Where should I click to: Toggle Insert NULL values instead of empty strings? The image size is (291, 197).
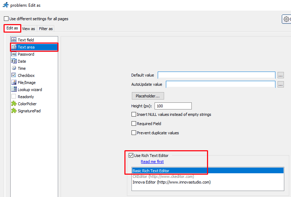(x=134, y=114)
